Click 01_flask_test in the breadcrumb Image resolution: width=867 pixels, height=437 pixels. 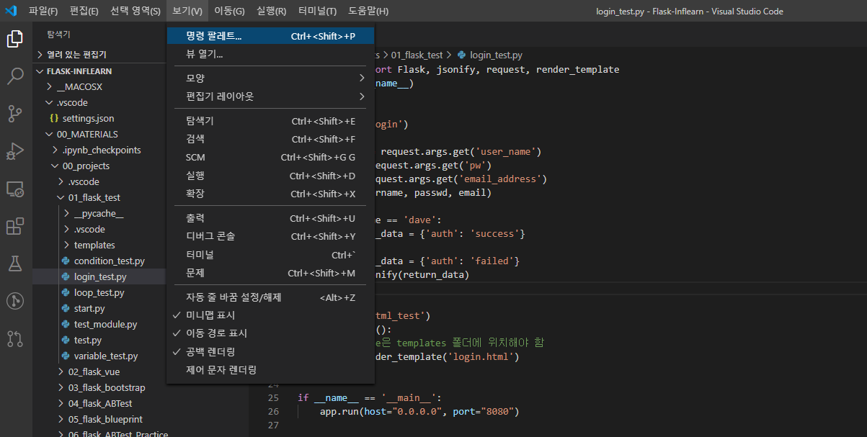[417, 55]
